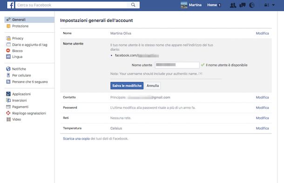Click Salva le modifiche button
This screenshot has height=183, width=284.
coord(127,86)
